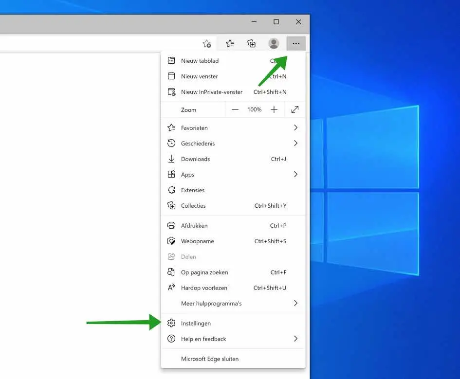Image resolution: width=460 pixels, height=379 pixels.
Task: Click the Ctrl+Shift+U shortcut text
Action: pyautogui.click(x=270, y=288)
